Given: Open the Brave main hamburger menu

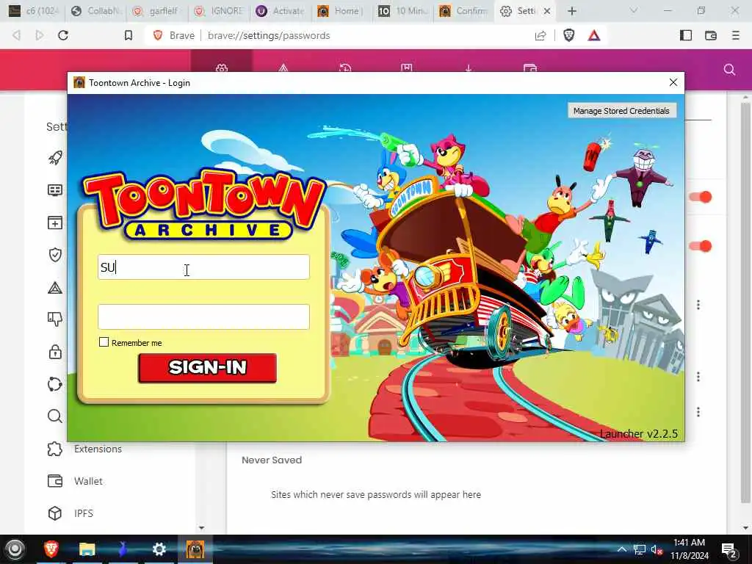Looking at the screenshot, I should coord(735,35).
